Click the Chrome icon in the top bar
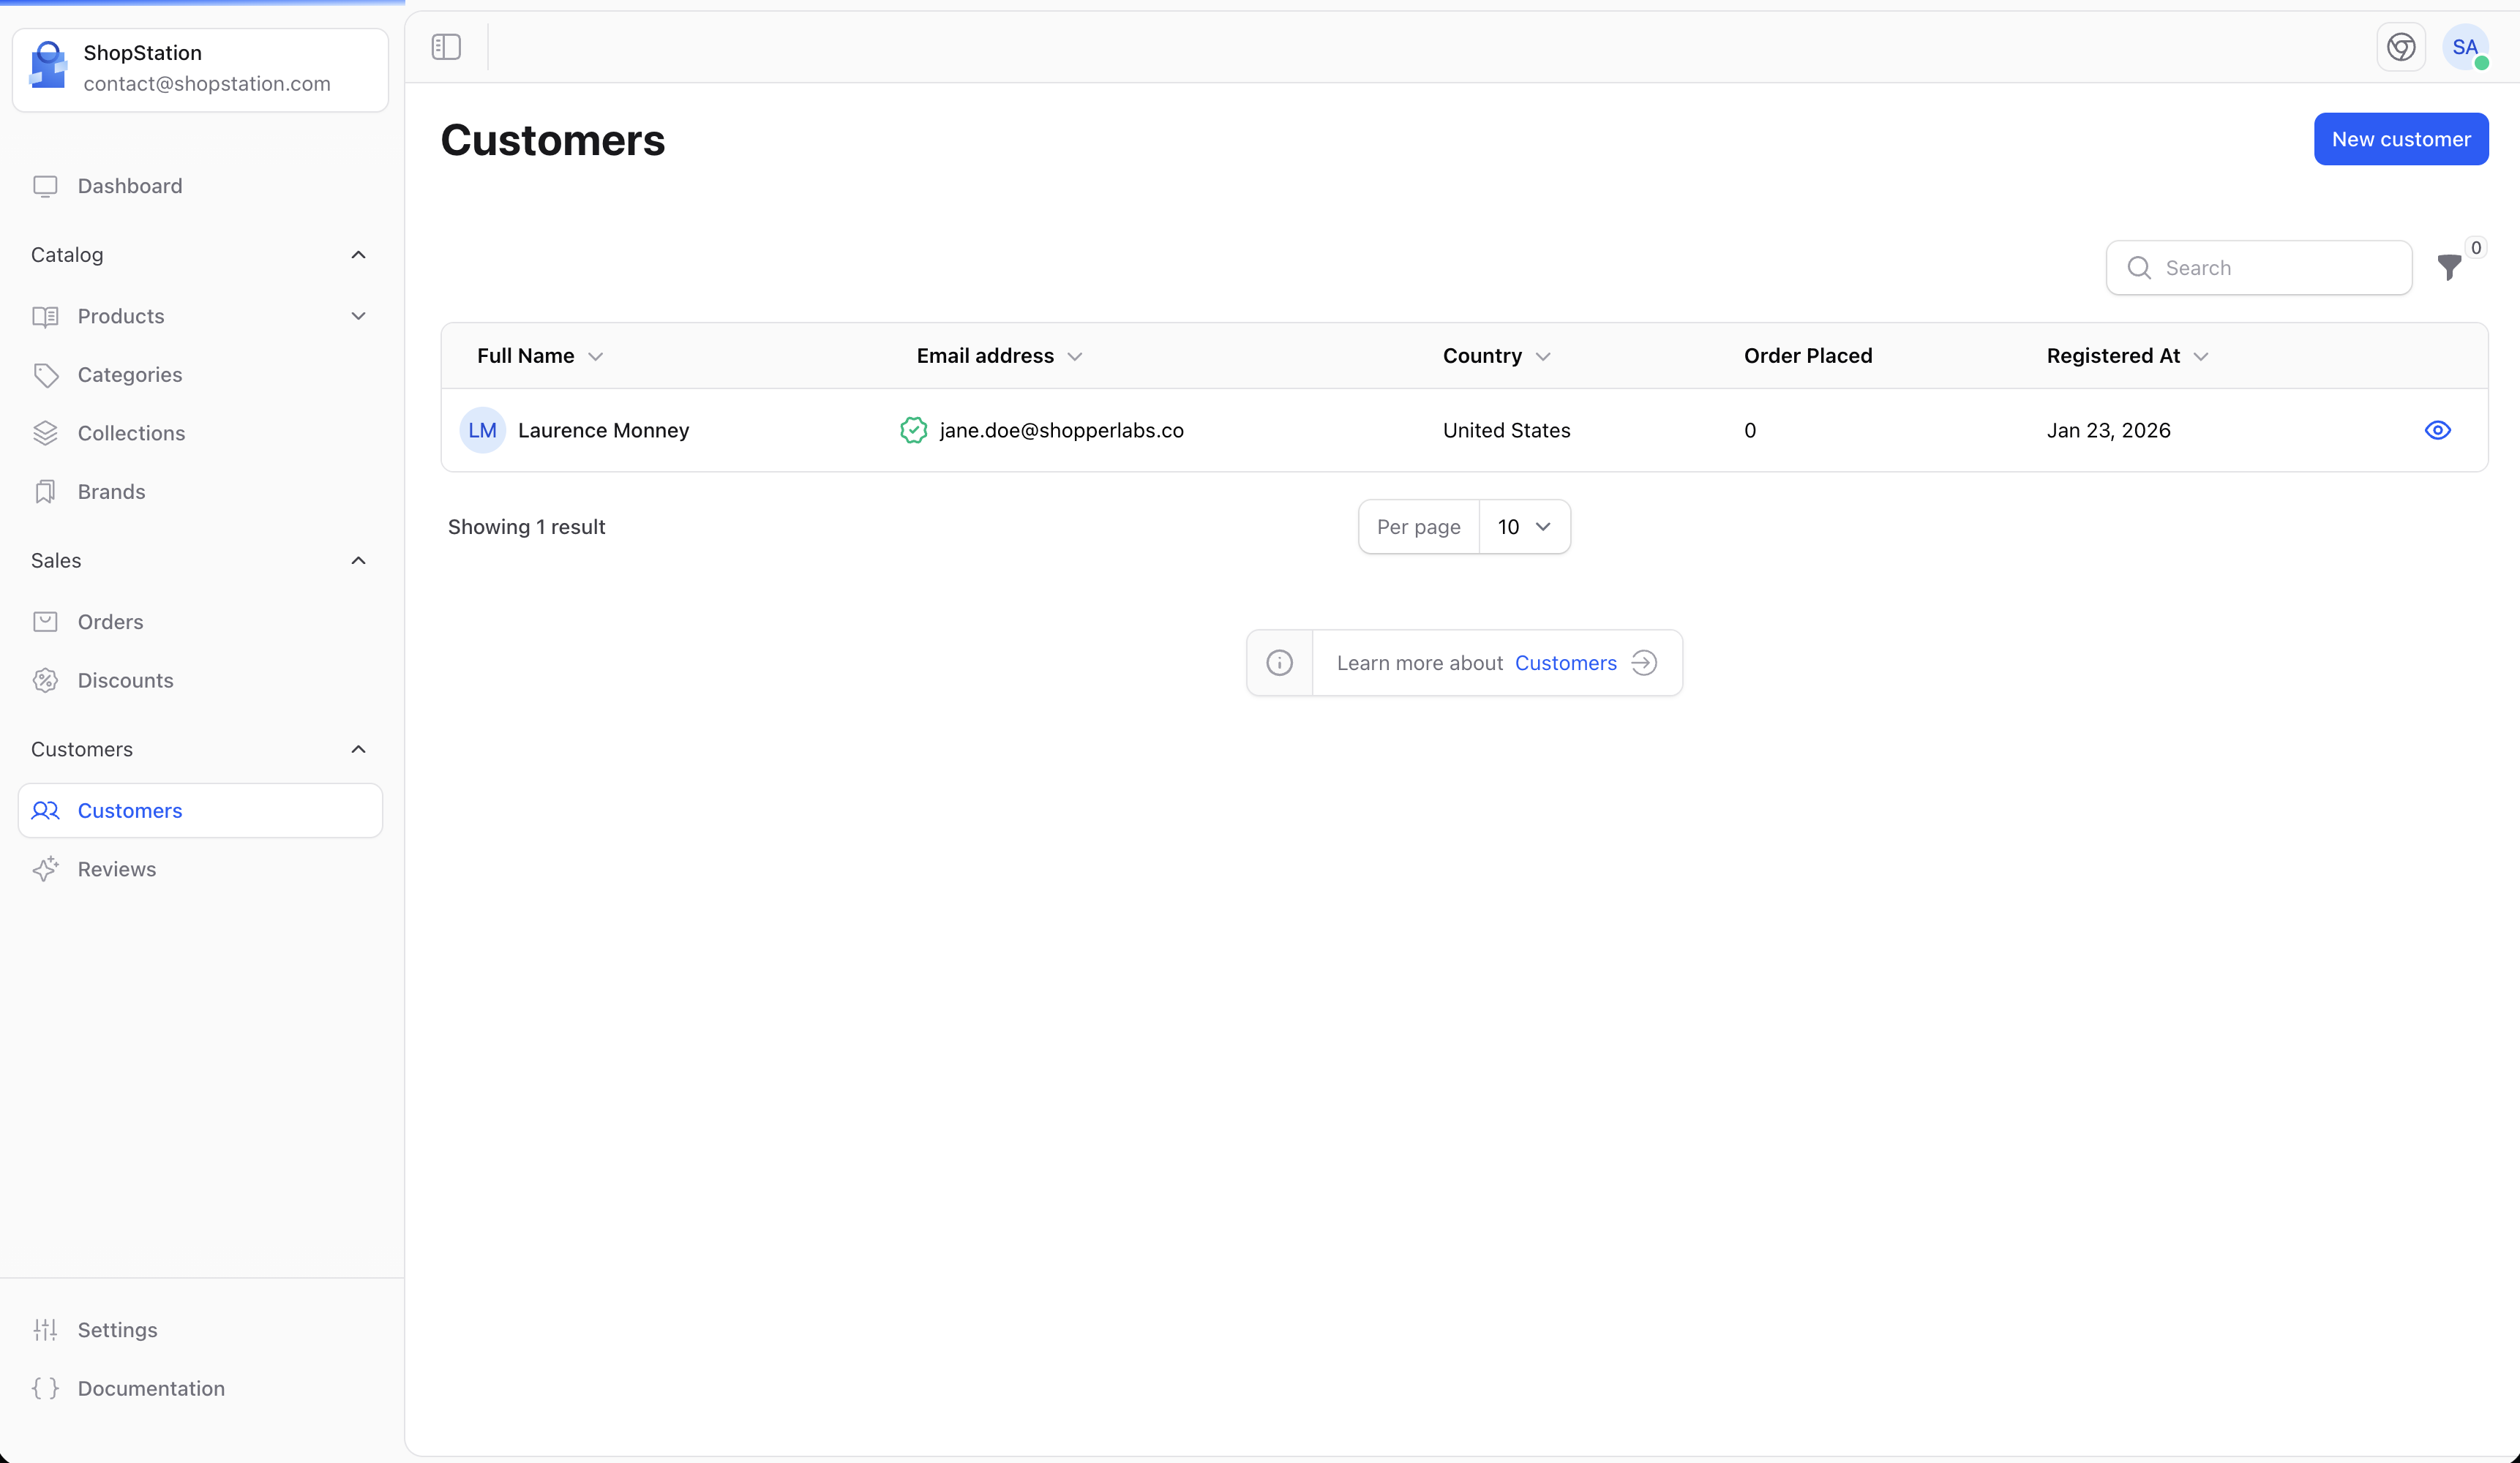Screen dimensions: 2520x1463 [x=2402, y=46]
